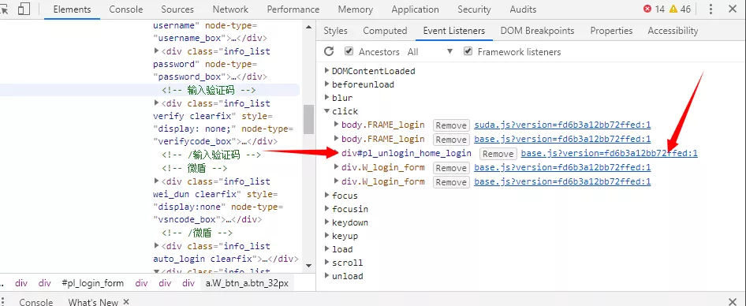Open the Application tab
The height and width of the screenshot is (306, 746).
416,9
